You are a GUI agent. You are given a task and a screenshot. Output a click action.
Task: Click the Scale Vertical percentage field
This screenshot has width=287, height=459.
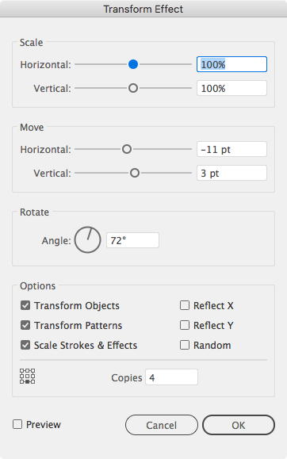click(x=232, y=88)
